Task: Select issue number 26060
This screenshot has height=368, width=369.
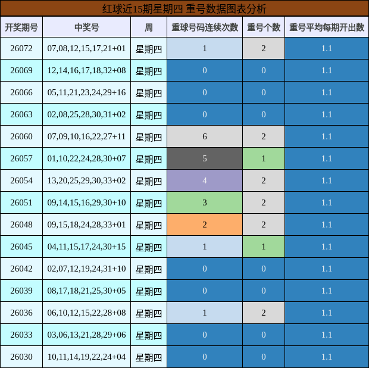Action: (21, 136)
